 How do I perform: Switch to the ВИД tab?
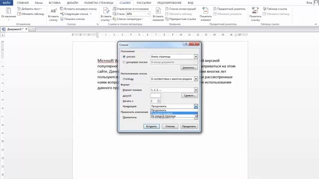(x=190, y=3)
